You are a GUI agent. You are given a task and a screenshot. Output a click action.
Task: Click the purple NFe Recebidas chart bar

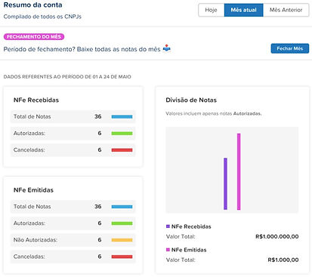pos(225,183)
